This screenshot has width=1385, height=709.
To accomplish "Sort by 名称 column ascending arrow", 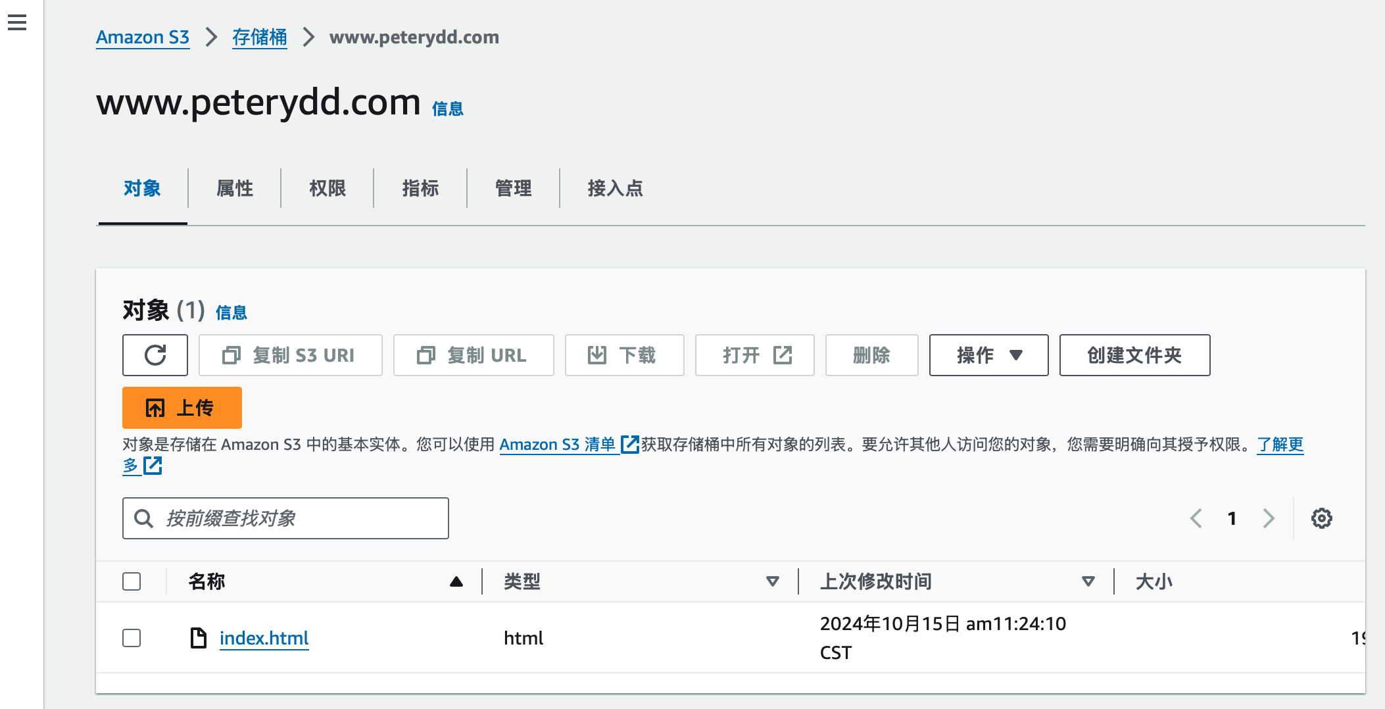I will pos(456,581).
